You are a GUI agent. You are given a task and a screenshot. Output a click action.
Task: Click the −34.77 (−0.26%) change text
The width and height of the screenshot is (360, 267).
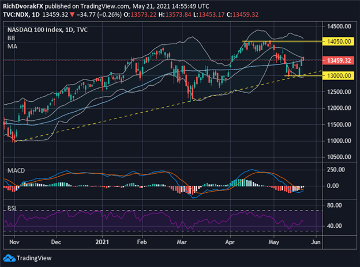[x=99, y=14]
